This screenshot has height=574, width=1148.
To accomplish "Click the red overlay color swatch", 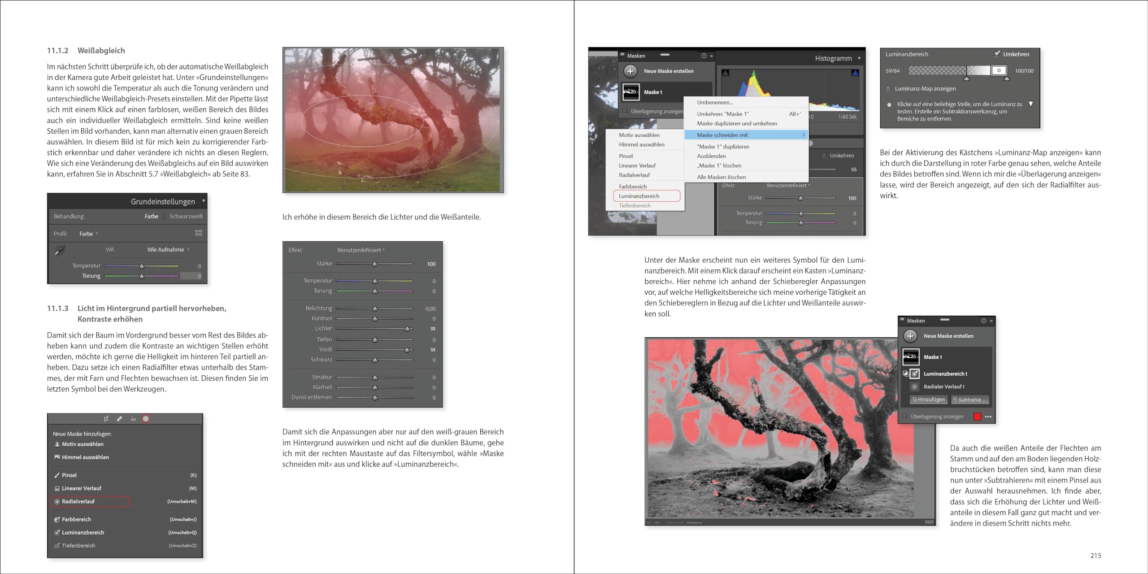I will 977,417.
